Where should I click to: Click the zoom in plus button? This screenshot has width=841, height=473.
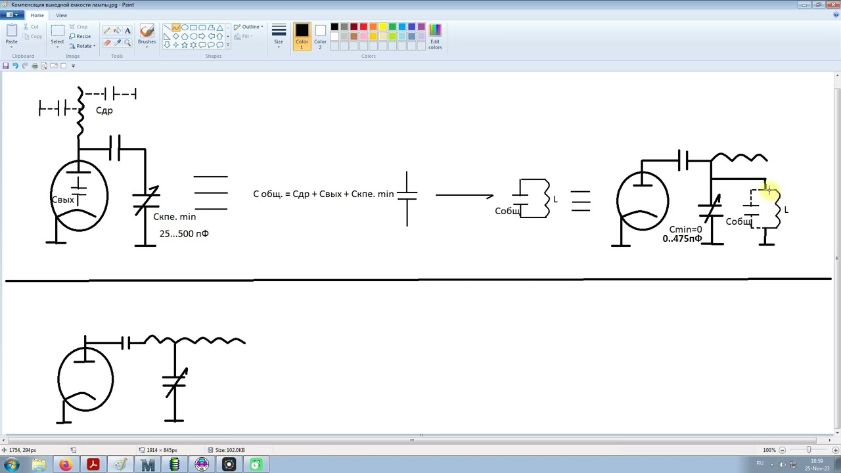point(834,450)
